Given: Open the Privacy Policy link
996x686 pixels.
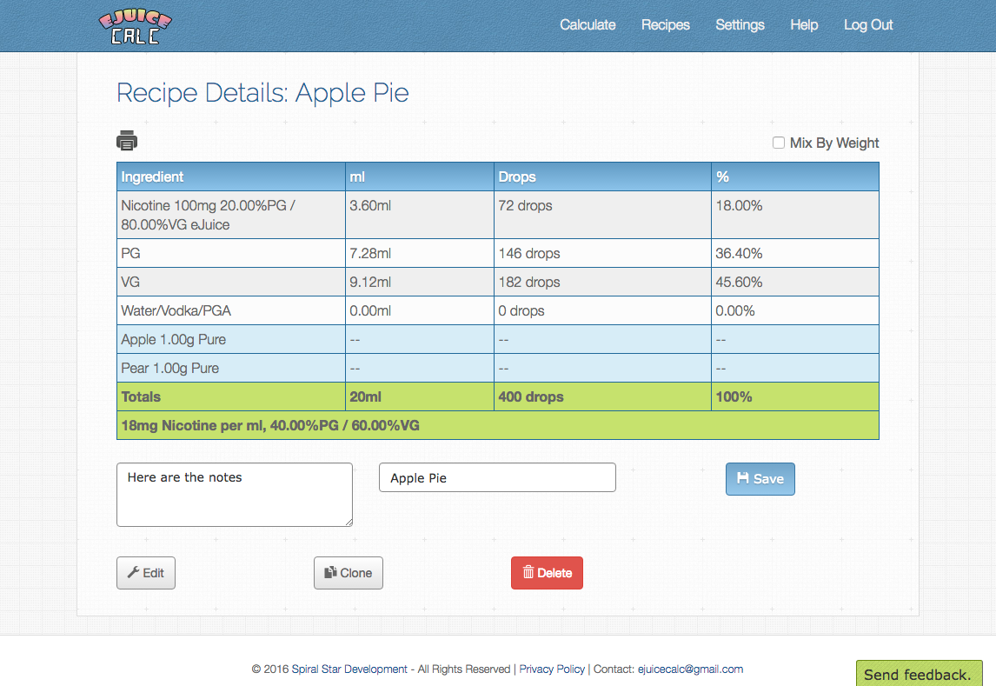Looking at the screenshot, I should click(x=552, y=669).
